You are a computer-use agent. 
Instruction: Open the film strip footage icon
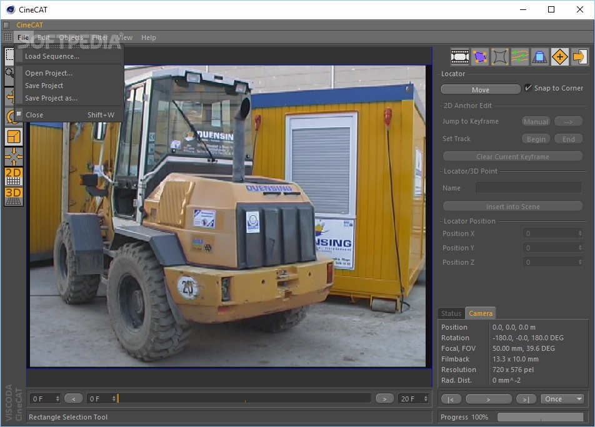click(x=460, y=57)
